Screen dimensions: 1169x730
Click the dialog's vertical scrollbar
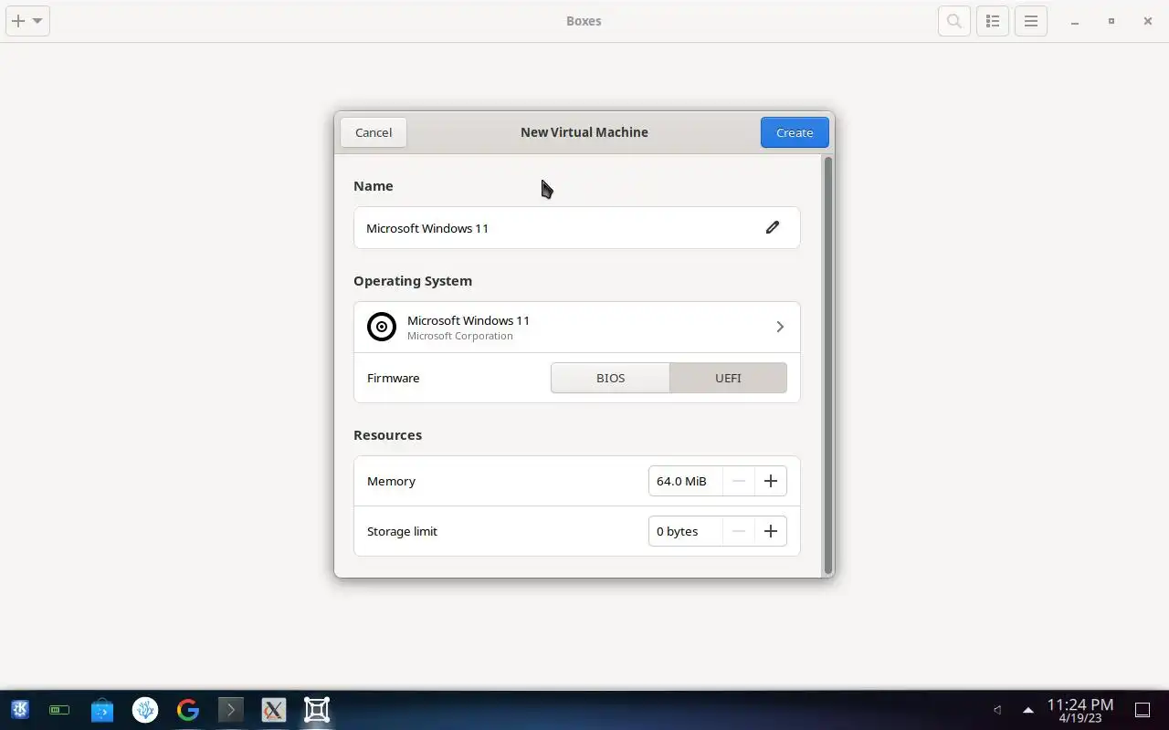(828, 365)
